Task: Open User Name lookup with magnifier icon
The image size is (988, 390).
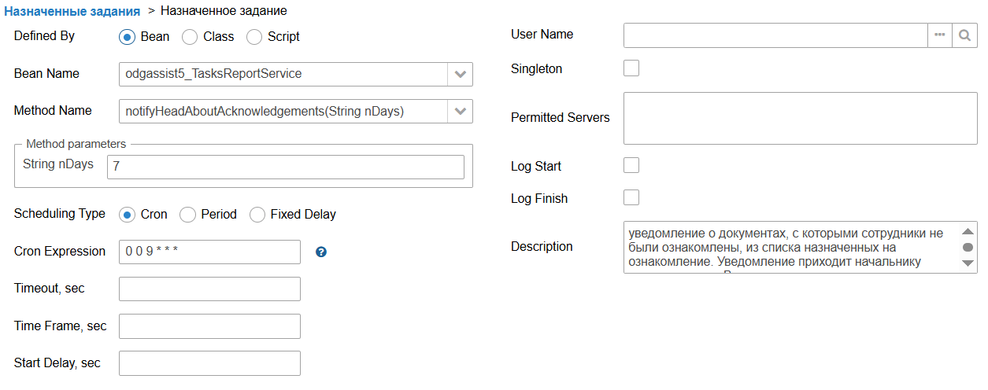Action: click(x=964, y=35)
